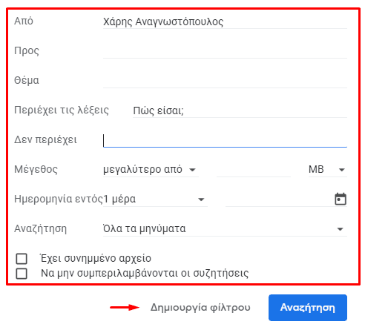Image resolution: width=365 pixels, height=330 pixels.
Task: Click the arrow at 'Όλα τα μηνύματα'
Action: point(341,229)
